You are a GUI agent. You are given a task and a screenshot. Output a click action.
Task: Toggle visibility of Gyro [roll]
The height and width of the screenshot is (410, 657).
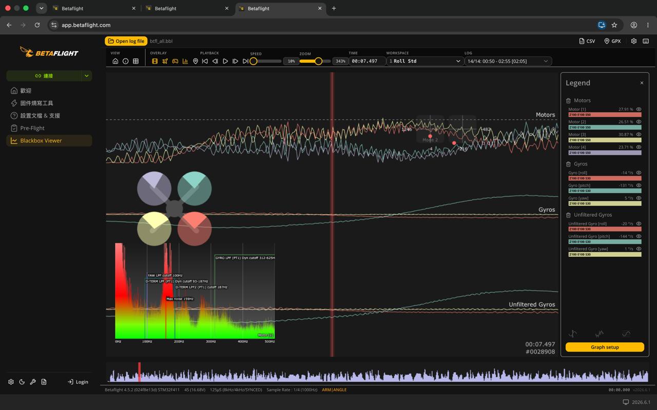(639, 173)
